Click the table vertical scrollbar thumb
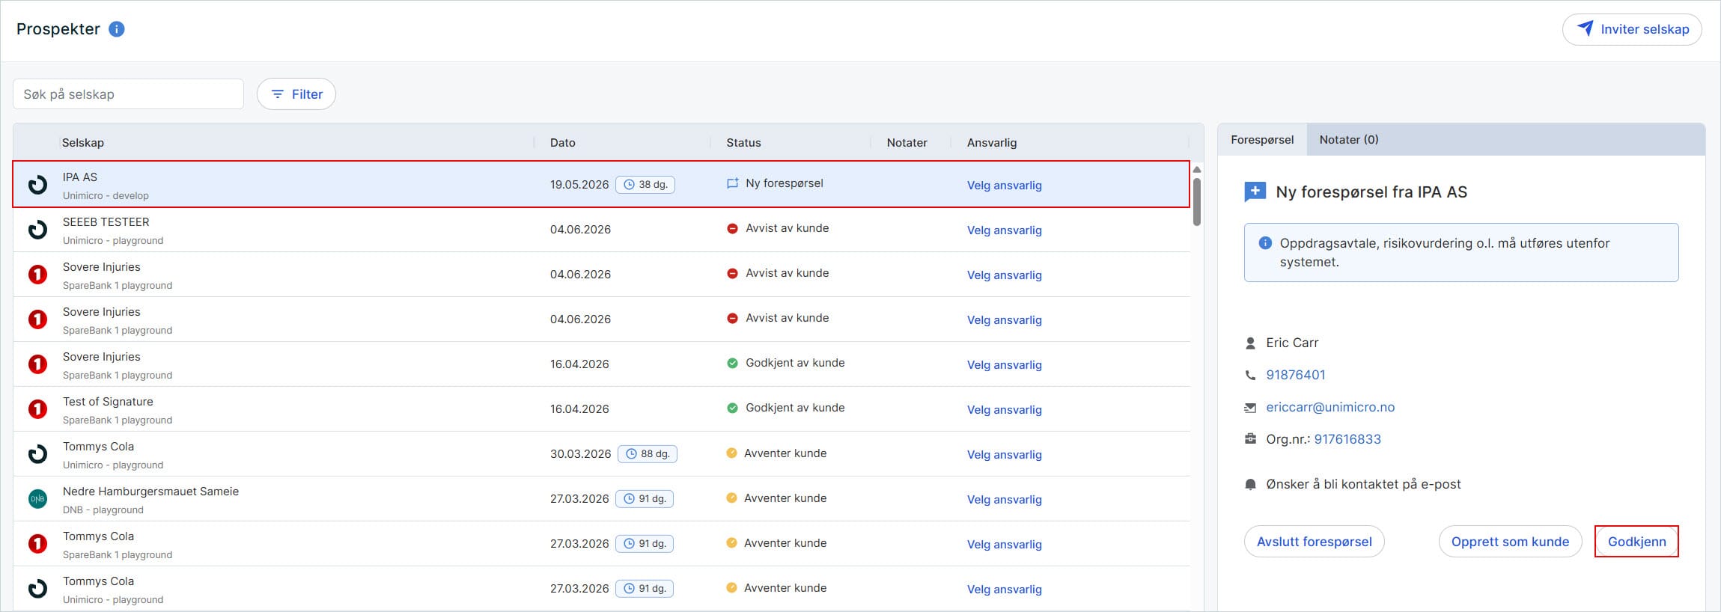Screen dimensions: 1721x612 pos(1197,201)
